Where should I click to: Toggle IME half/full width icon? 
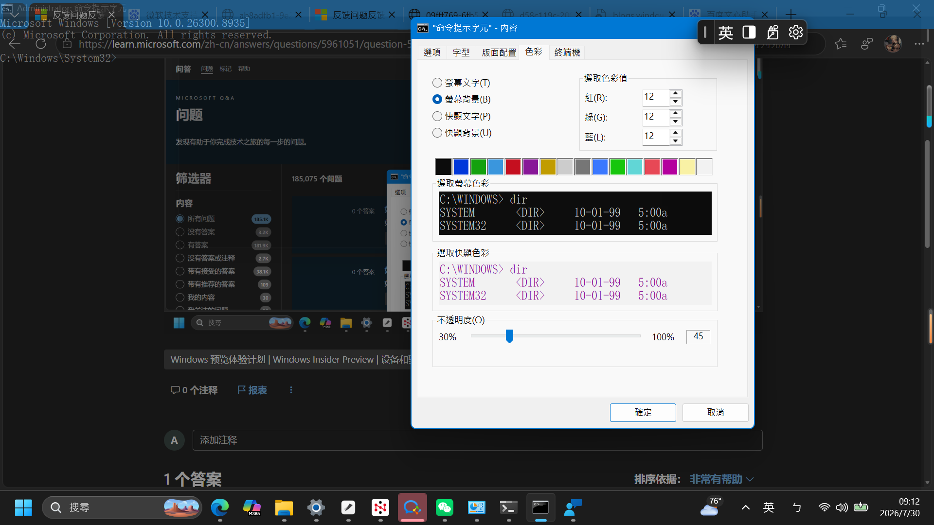(x=749, y=32)
